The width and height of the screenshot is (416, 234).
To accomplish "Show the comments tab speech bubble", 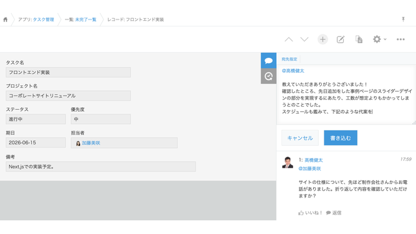I will point(268,60).
